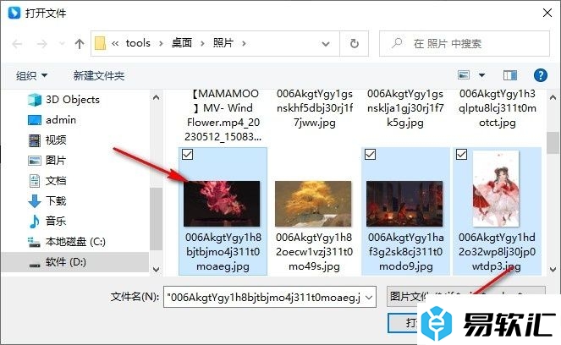Uncheck checkbox of bjtbjmo4j311t0moaeg.jpg

pyautogui.click(x=188, y=155)
